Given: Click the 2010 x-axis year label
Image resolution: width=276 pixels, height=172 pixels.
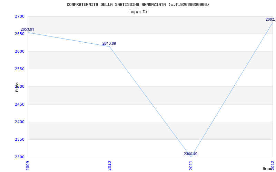Looking at the screenshot, I should tap(109, 165).
